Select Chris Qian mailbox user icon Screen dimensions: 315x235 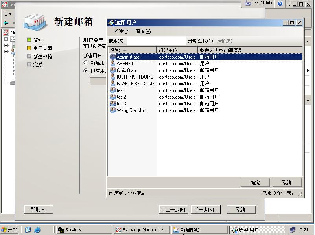113,70
